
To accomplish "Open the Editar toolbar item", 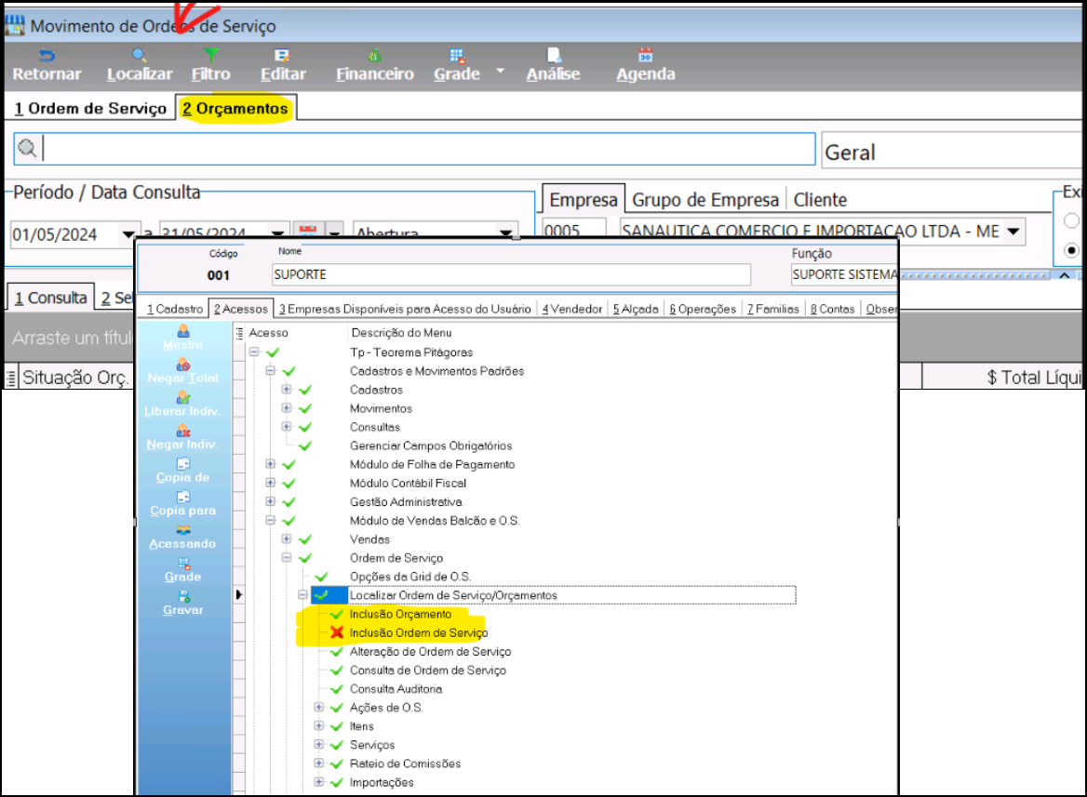I will 282,66.
